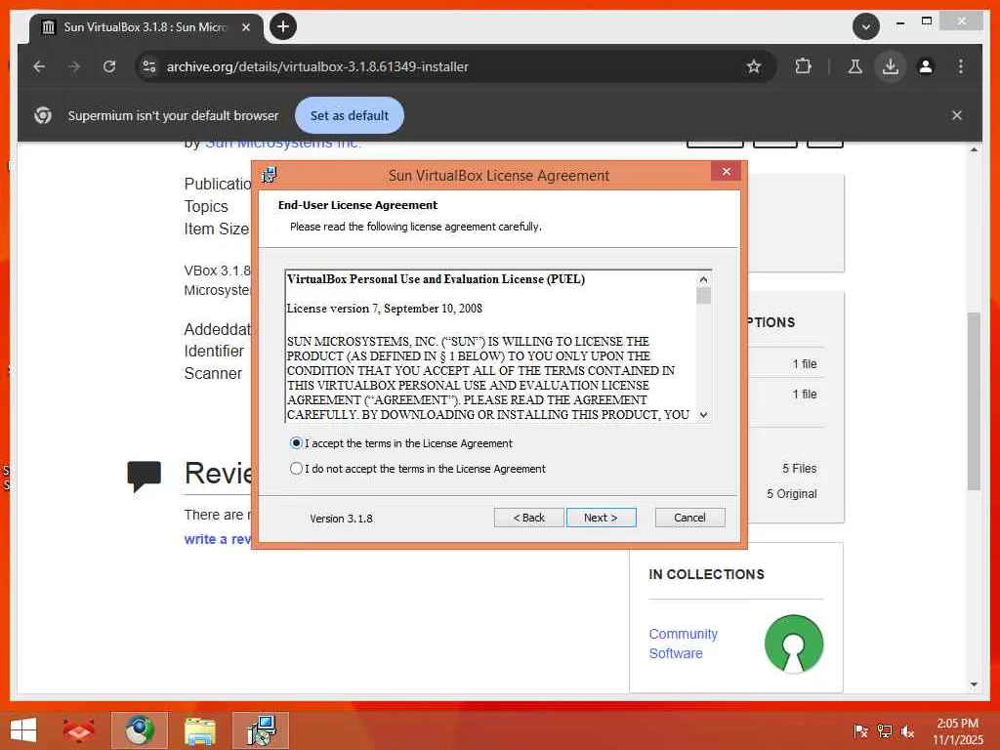The width and height of the screenshot is (1000, 750).
Task: Click the Supermium logo in infobar
Action: tap(43, 115)
